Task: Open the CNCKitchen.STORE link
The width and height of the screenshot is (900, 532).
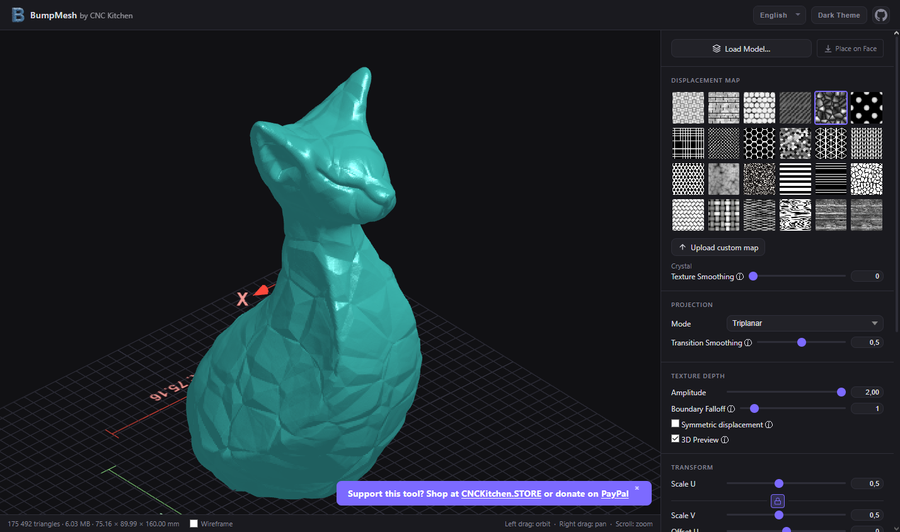Action: pyautogui.click(x=501, y=494)
